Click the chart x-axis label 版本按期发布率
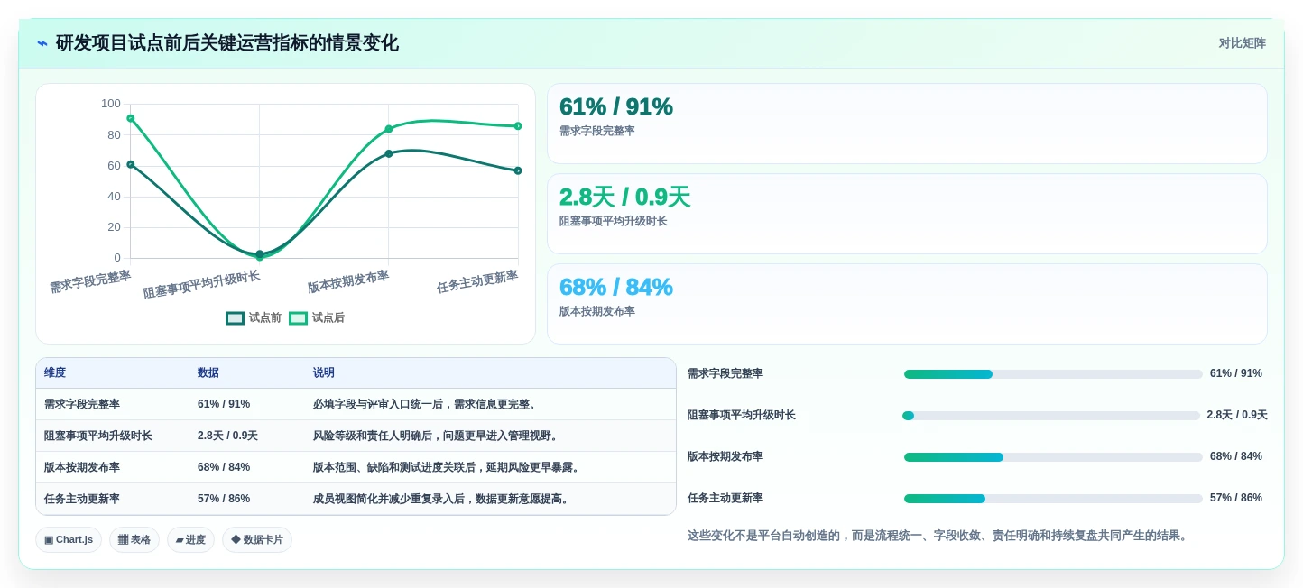1303x588 pixels. (x=348, y=281)
